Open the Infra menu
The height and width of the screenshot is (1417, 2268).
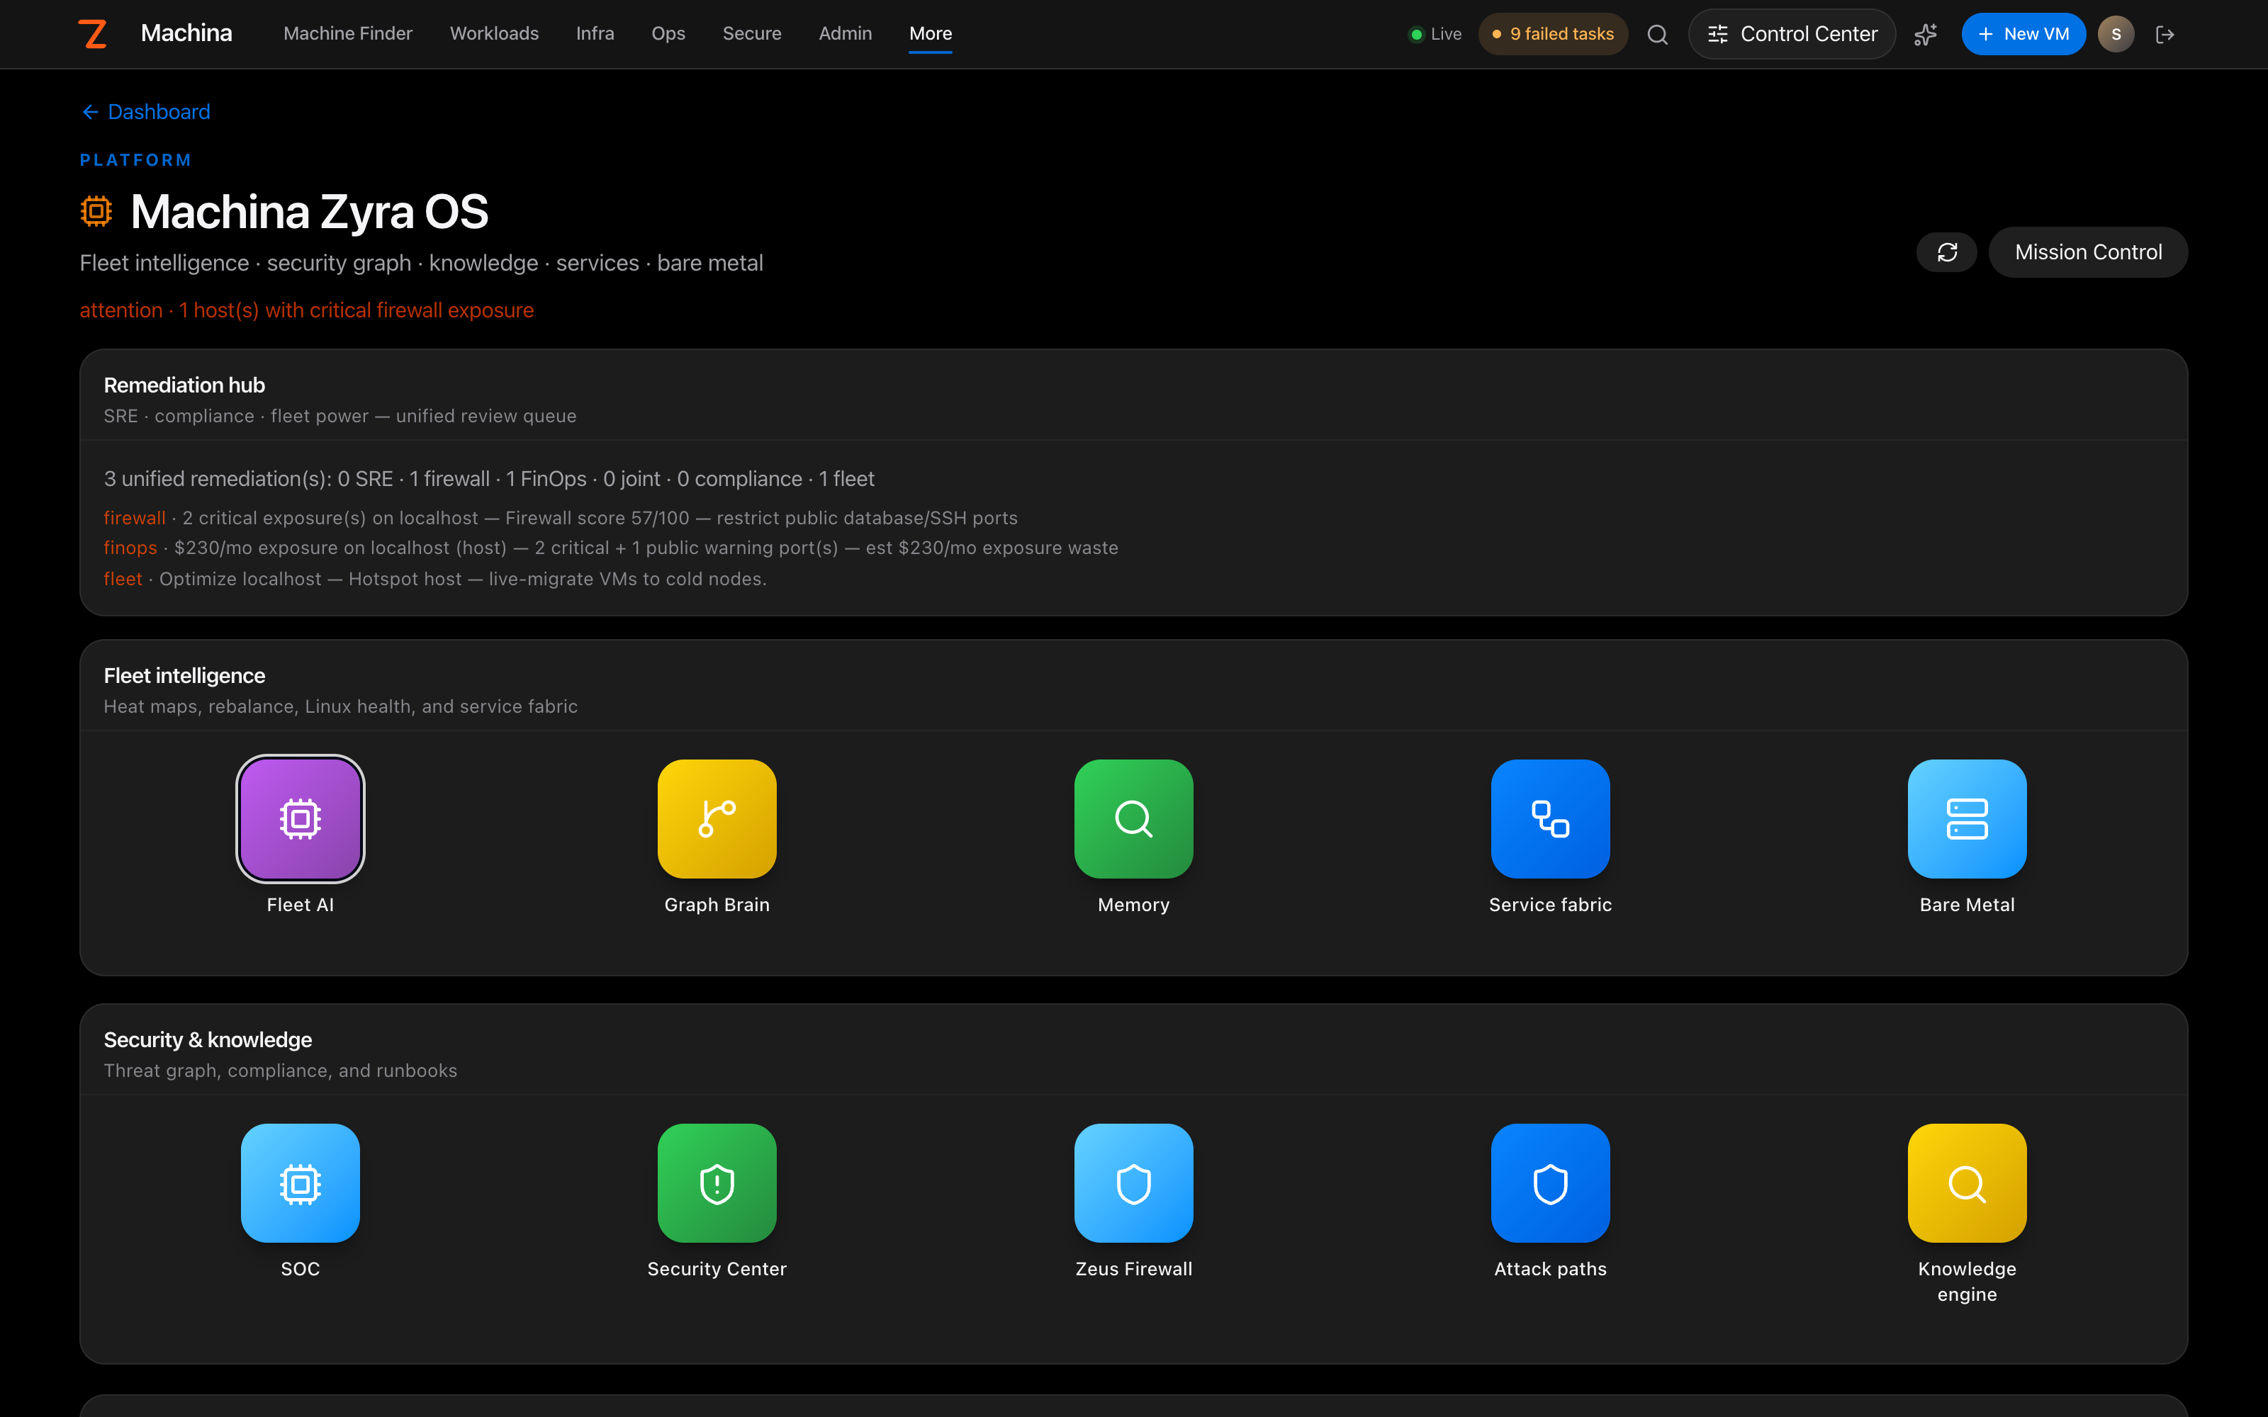tap(595, 34)
